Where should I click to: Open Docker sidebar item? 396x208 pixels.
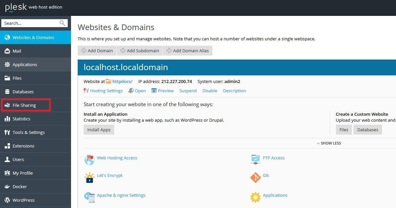click(36, 187)
